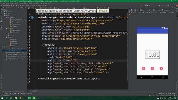
Task: Zoom in the layout preview
Action: pos(165,13)
